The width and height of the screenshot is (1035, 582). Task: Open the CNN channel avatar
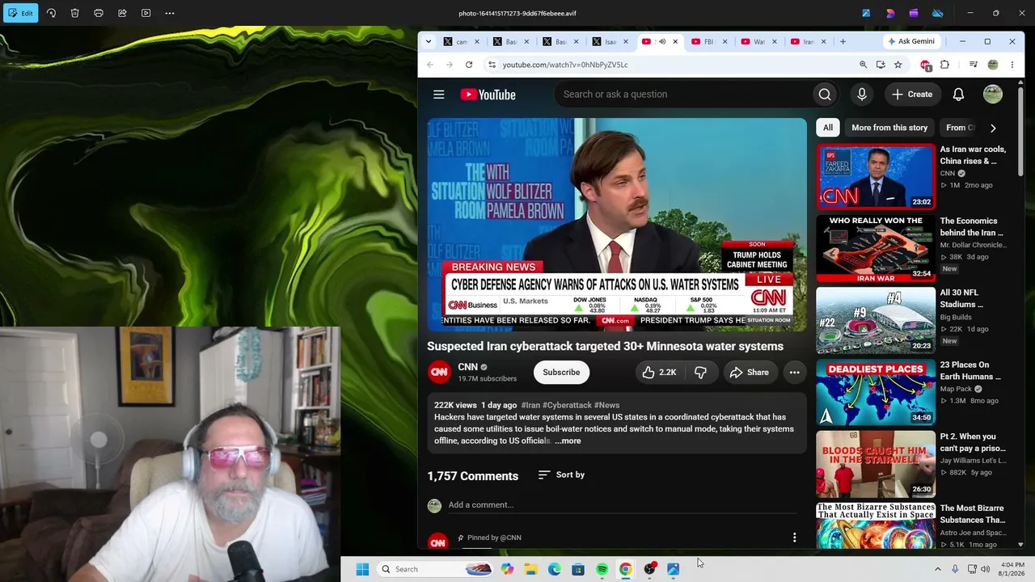point(439,372)
